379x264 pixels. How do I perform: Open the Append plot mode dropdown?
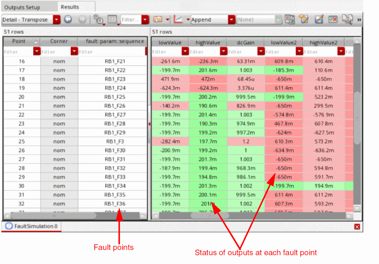(x=231, y=19)
